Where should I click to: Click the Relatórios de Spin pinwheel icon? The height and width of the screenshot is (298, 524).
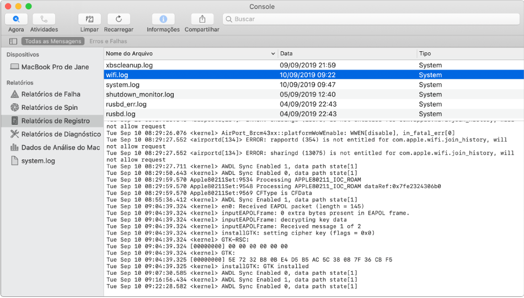(14, 108)
